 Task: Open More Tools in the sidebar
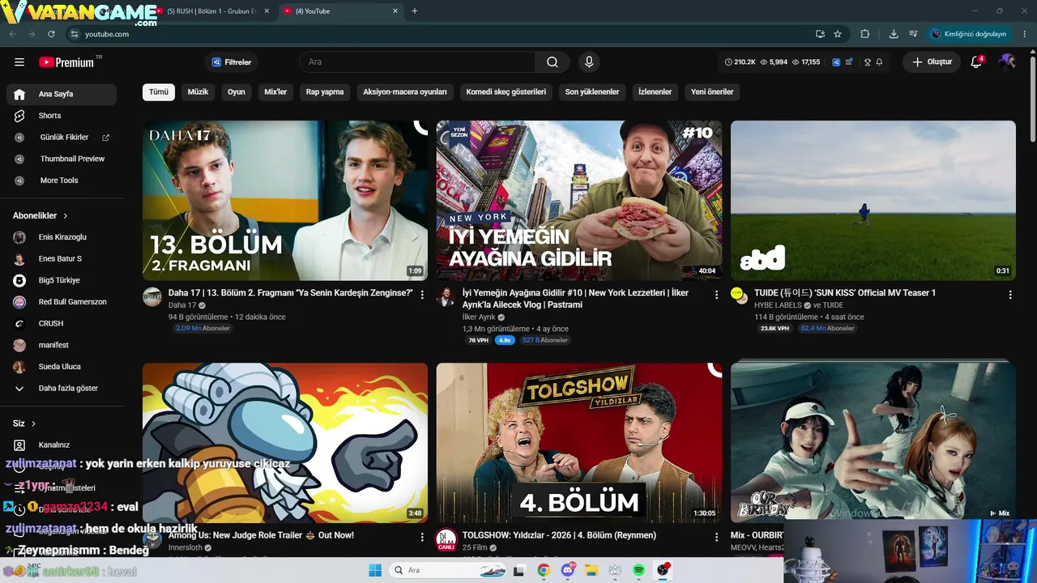(62, 181)
